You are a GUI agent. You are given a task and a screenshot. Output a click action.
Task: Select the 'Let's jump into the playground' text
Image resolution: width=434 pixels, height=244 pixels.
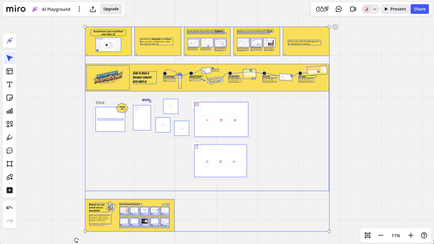[304, 42]
